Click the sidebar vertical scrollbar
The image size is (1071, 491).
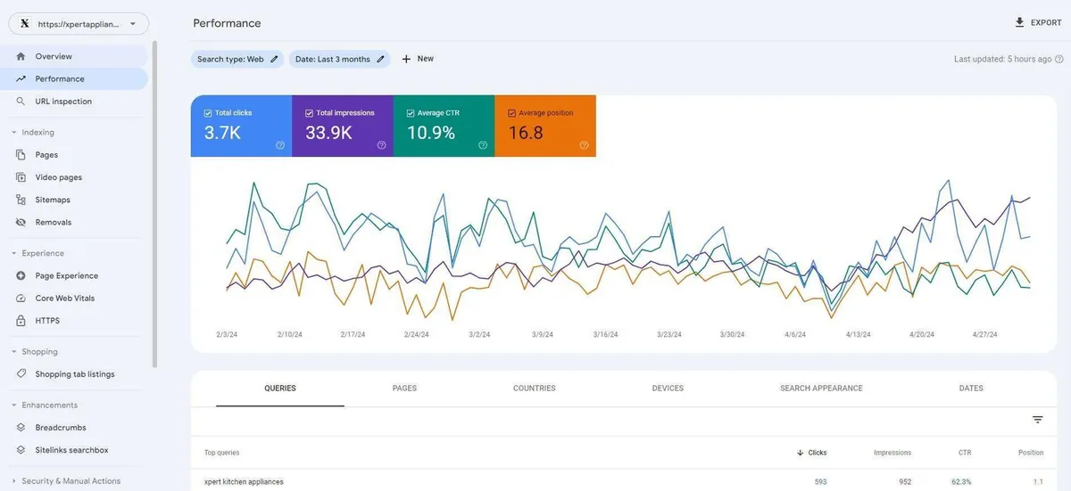click(x=155, y=205)
